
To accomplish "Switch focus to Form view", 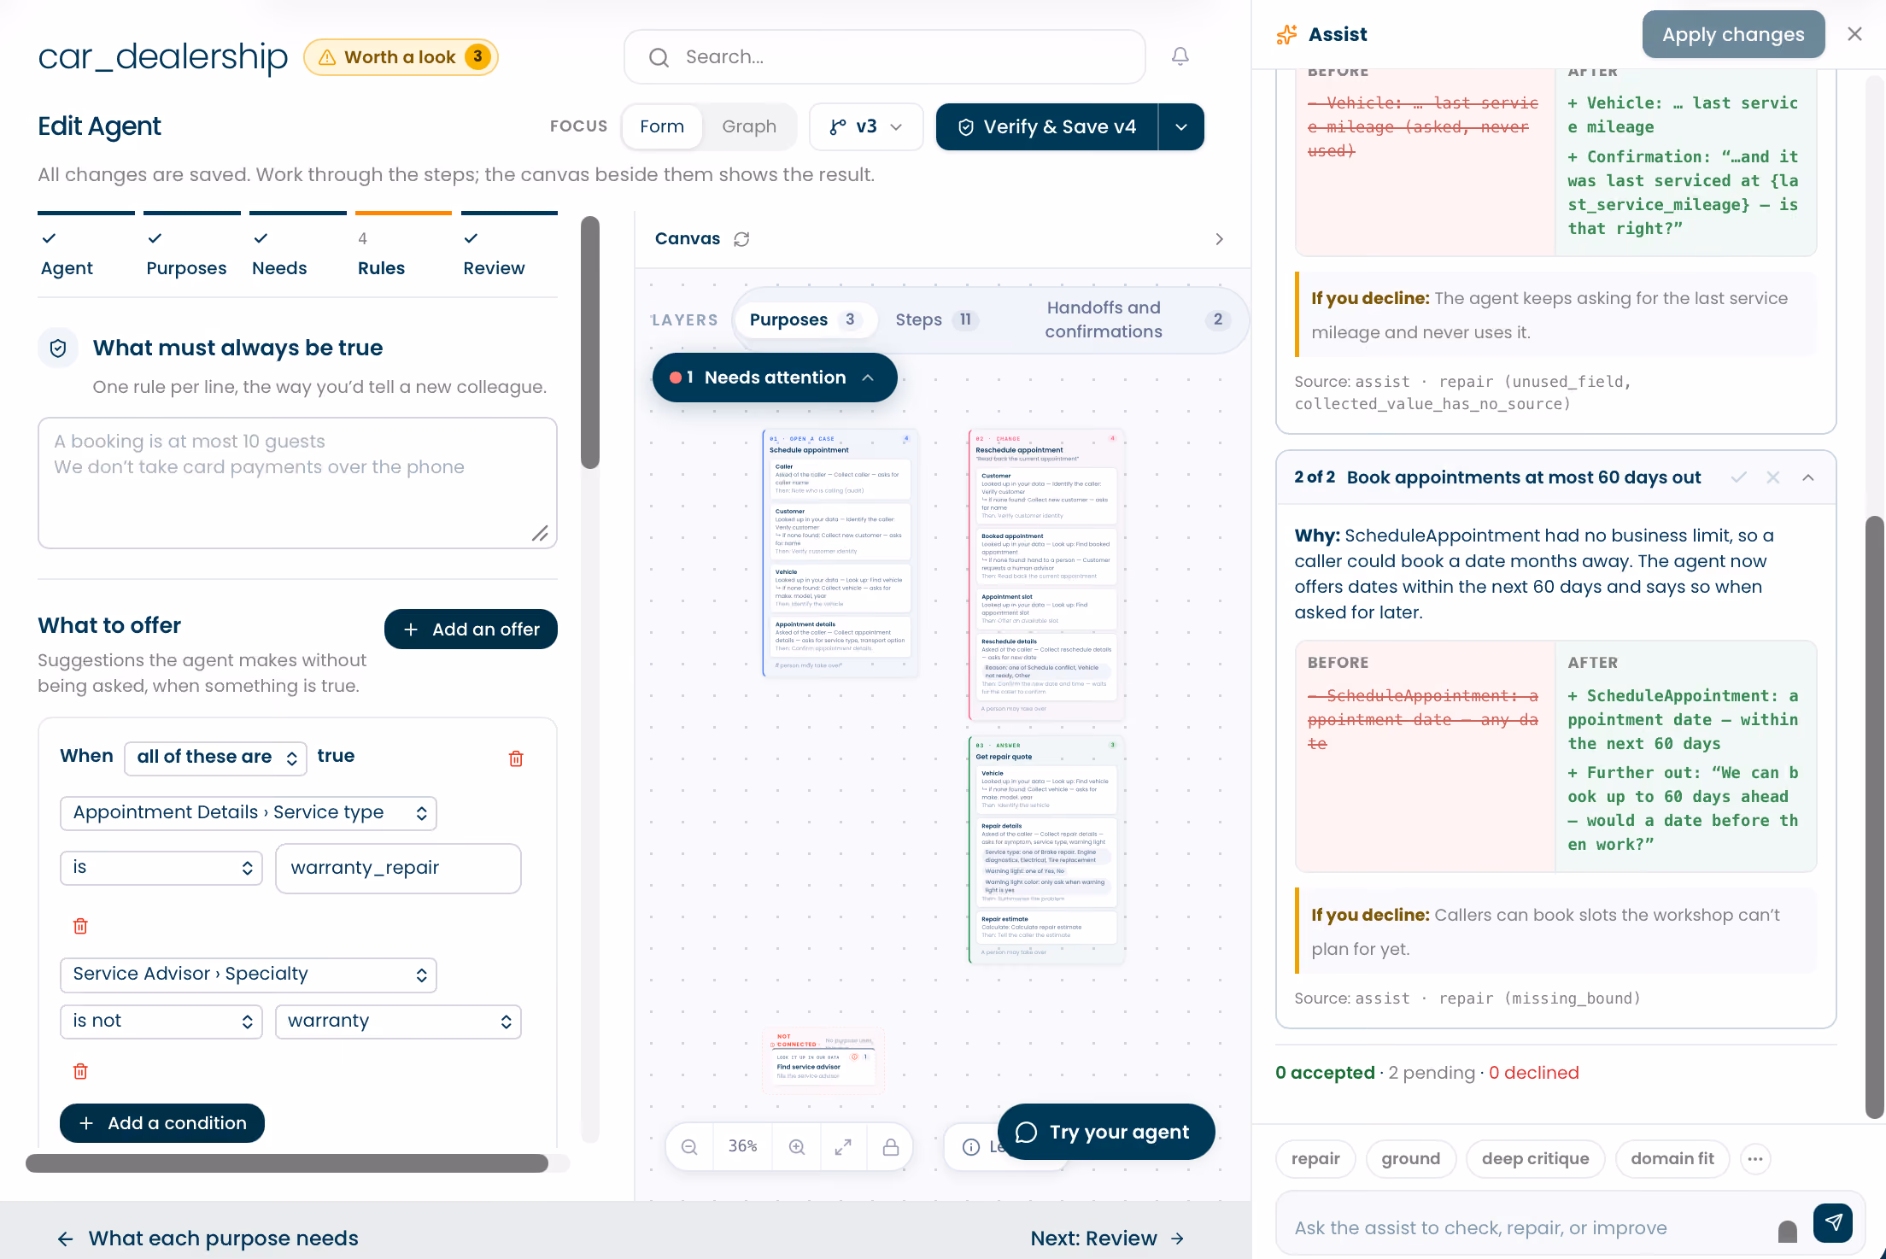I will 662,126.
